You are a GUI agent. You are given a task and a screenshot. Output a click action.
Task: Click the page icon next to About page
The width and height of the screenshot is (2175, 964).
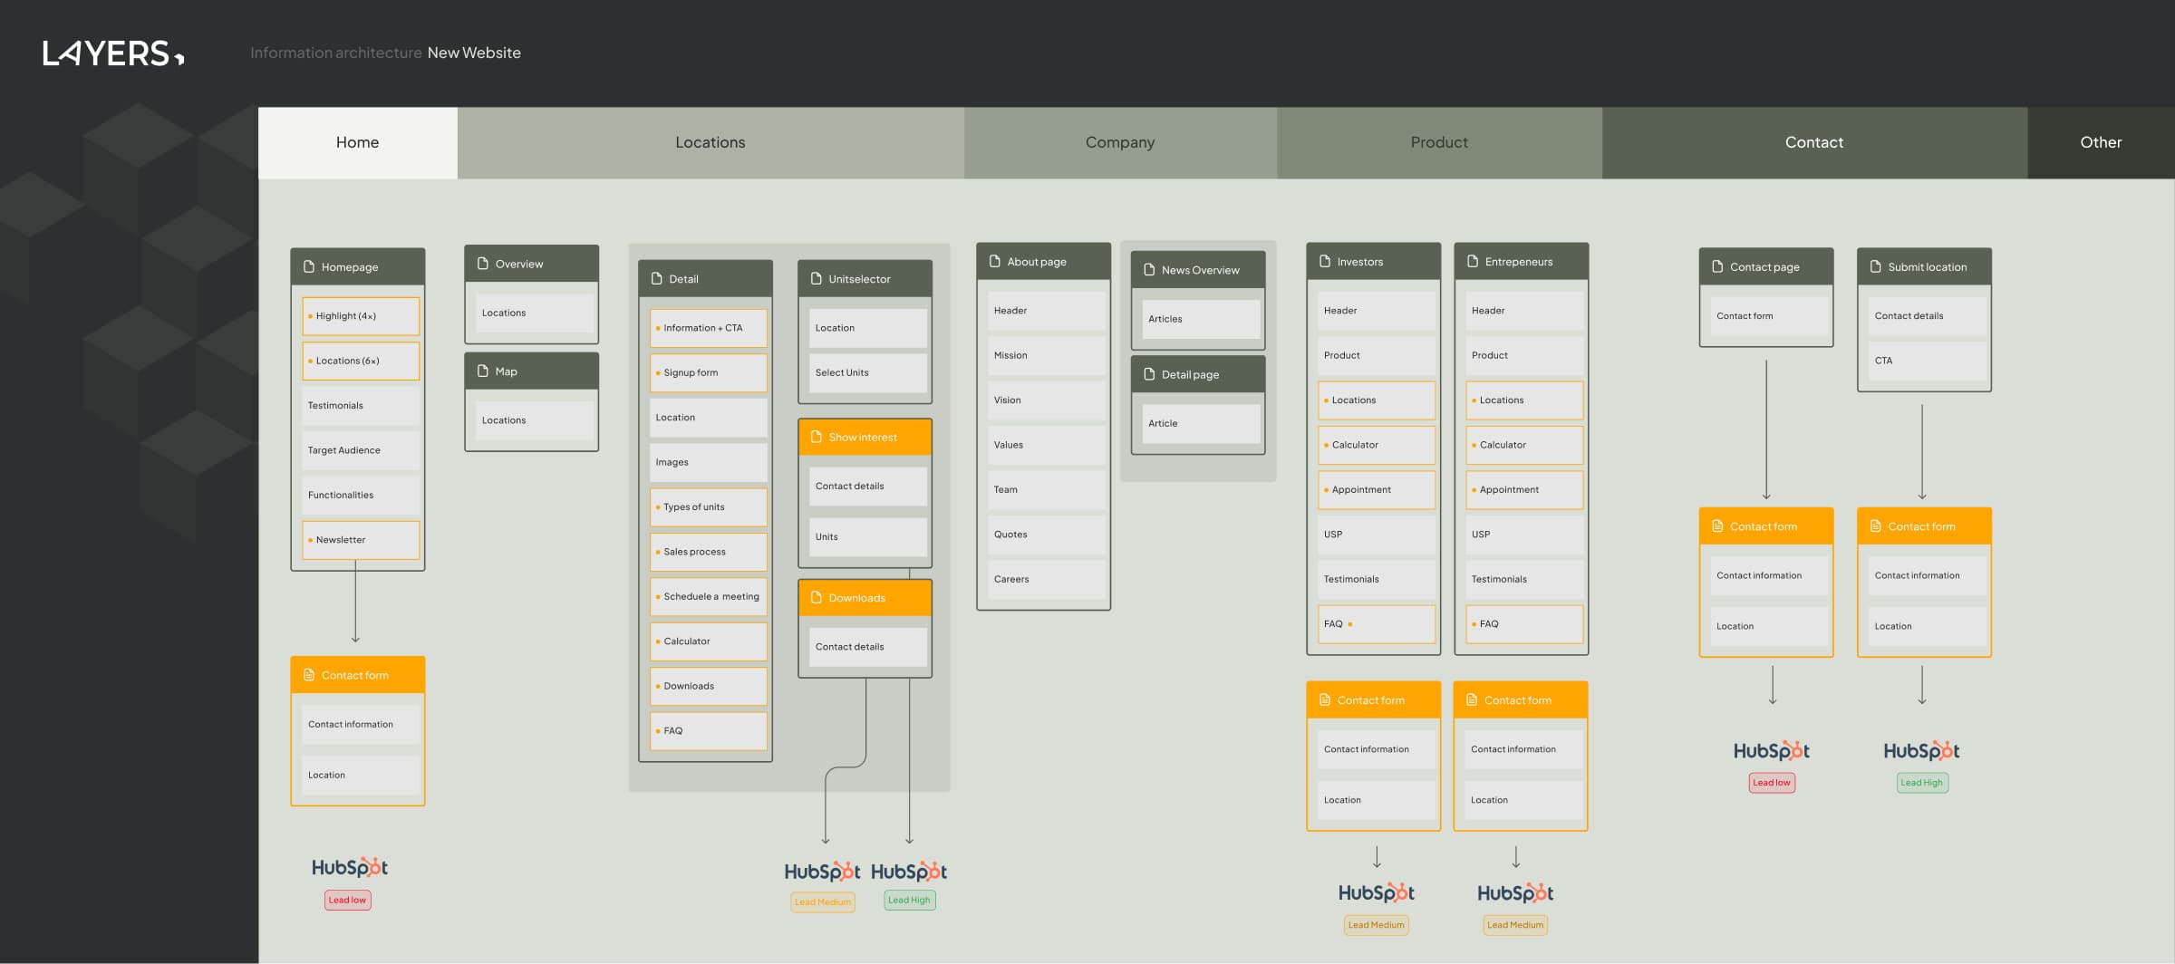[x=995, y=261]
